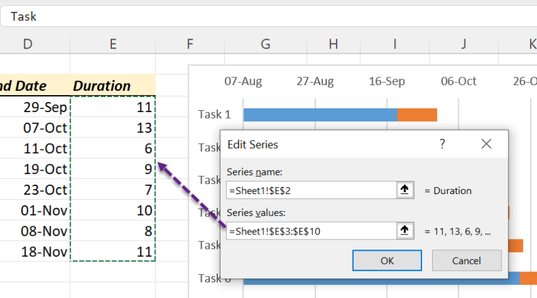Click the range selector icon beside Series name
The width and height of the screenshot is (537, 298).
click(x=404, y=190)
